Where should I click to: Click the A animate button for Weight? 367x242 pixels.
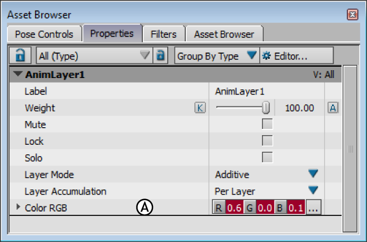click(333, 108)
